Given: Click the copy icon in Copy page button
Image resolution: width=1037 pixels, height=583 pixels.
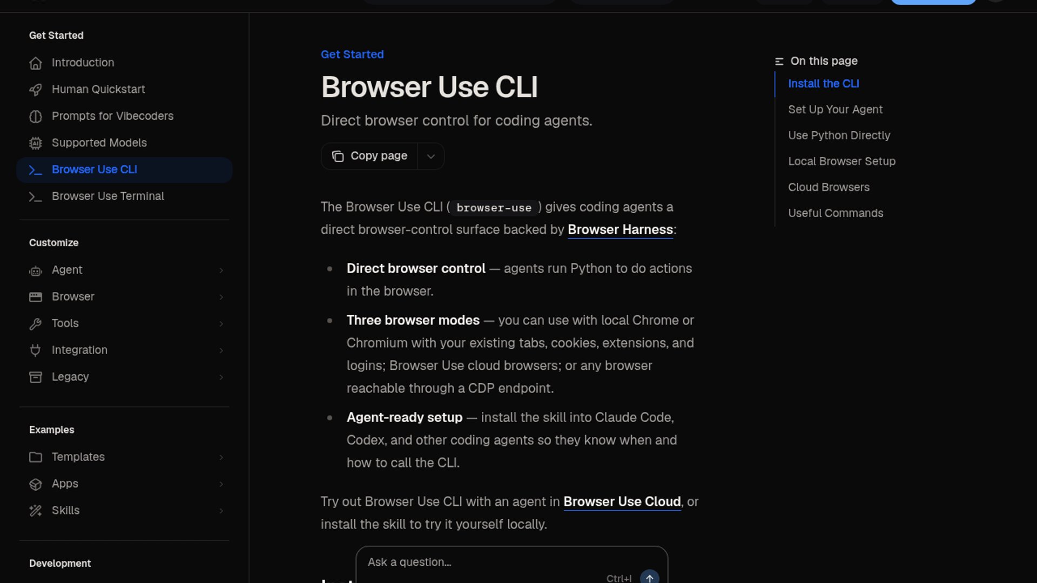Looking at the screenshot, I should [x=338, y=156].
